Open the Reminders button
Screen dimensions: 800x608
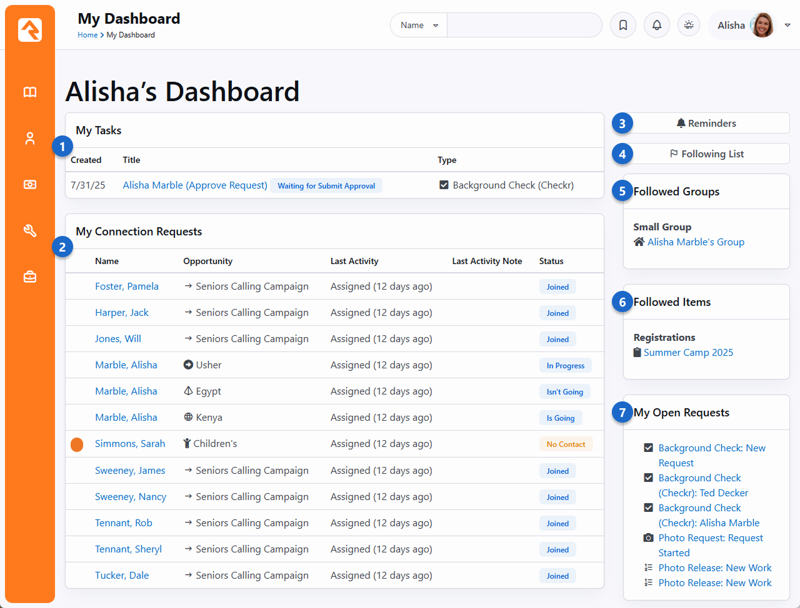[706, 124]
